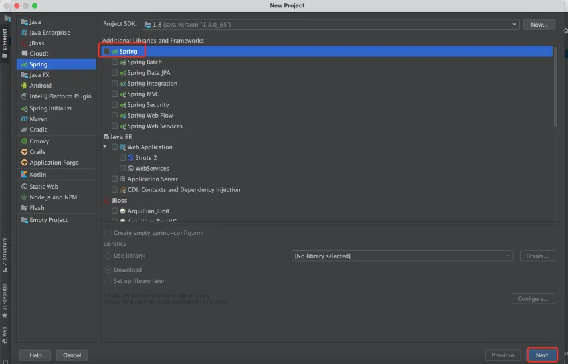Select the Java FX icon in the list
This screenshot has width=568, height=364.
[25, 75]
